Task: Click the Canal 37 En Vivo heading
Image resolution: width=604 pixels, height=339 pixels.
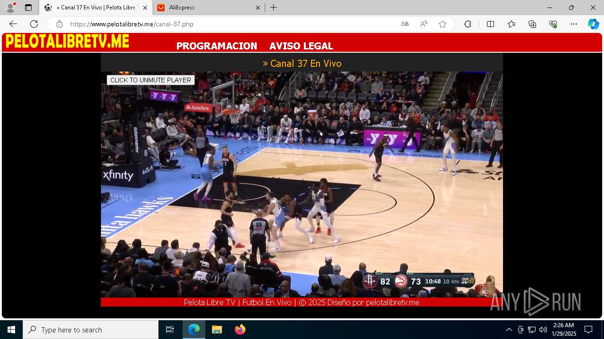Action: (x=302, y=64)
